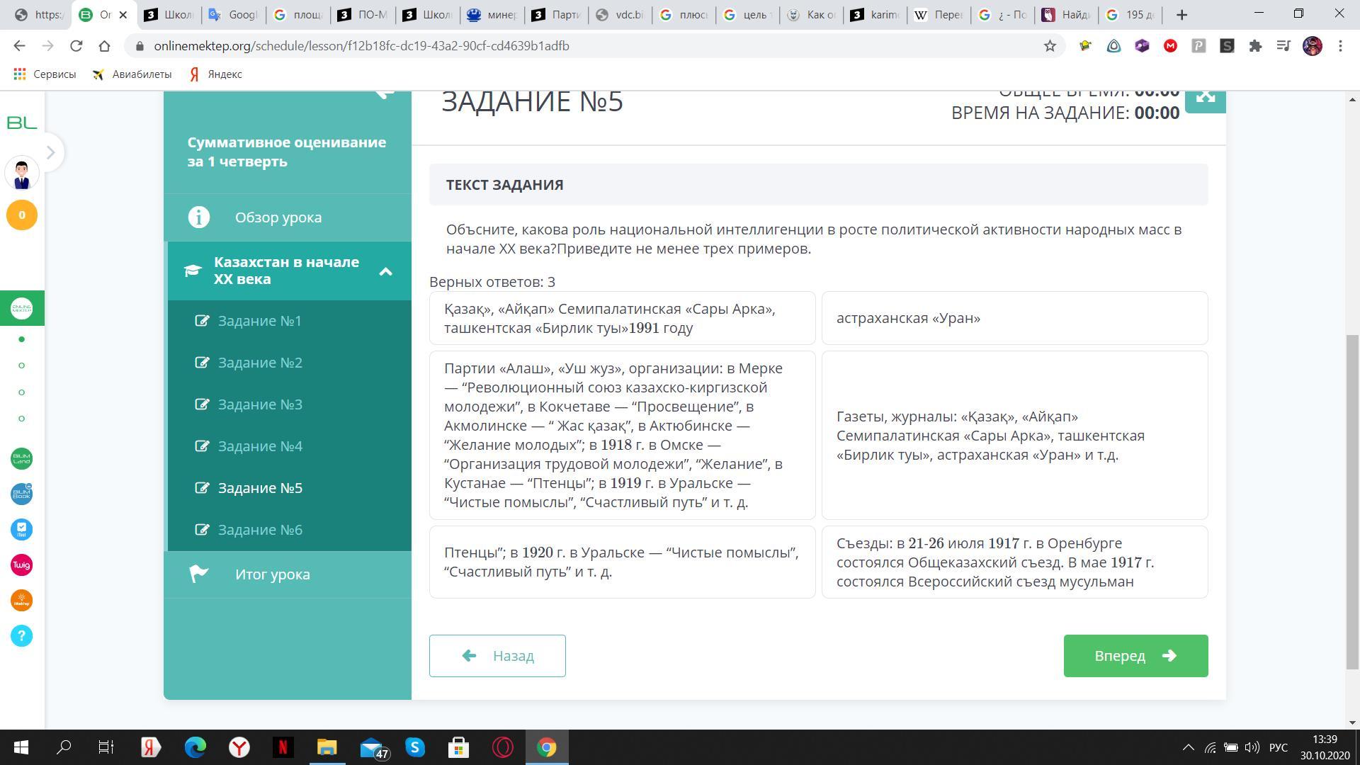
Task: Click the orange zero points badge
Action: pos(21,215)
